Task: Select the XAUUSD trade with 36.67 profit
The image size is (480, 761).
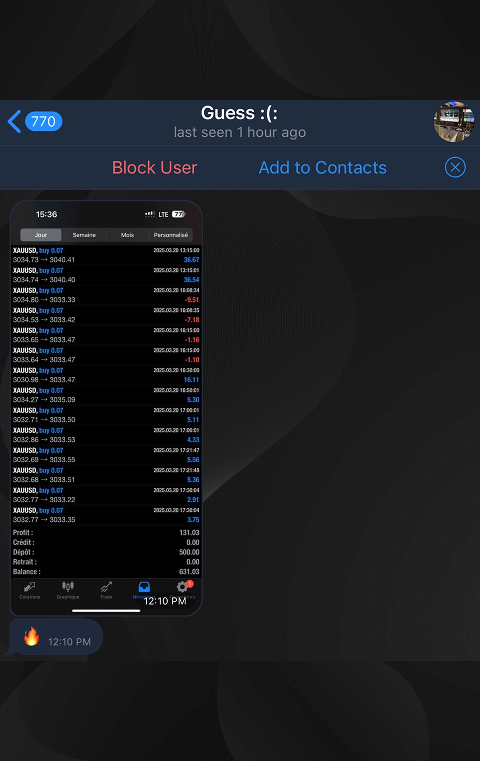Action: [106, 255]
